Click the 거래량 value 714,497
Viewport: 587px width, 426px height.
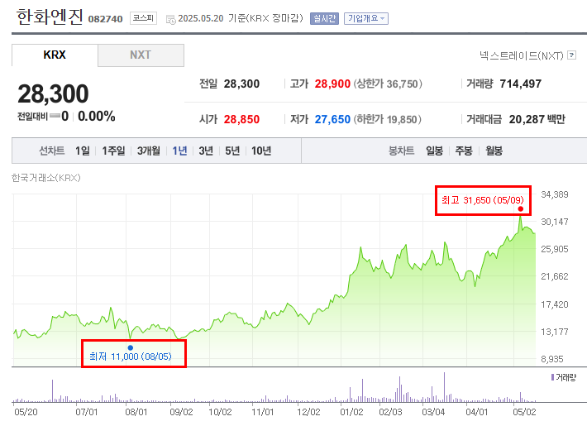(520, 84)
